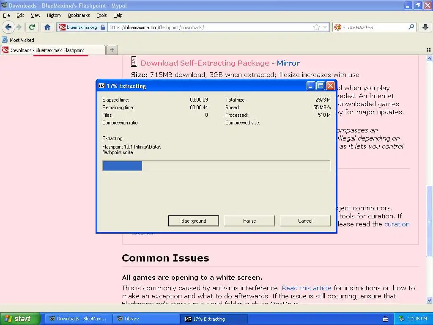Viewport: 433px width, 325px height.
Task: Pause the extraction
Action: (x=249, y=221)
